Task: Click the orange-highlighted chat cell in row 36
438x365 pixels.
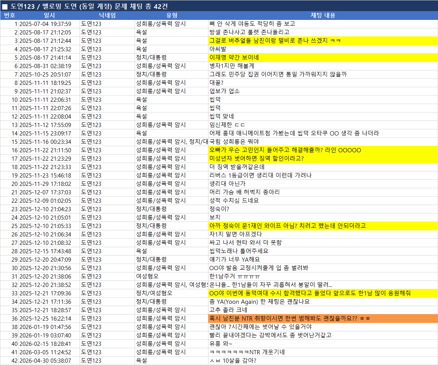Action: click(x=323, y=319)
